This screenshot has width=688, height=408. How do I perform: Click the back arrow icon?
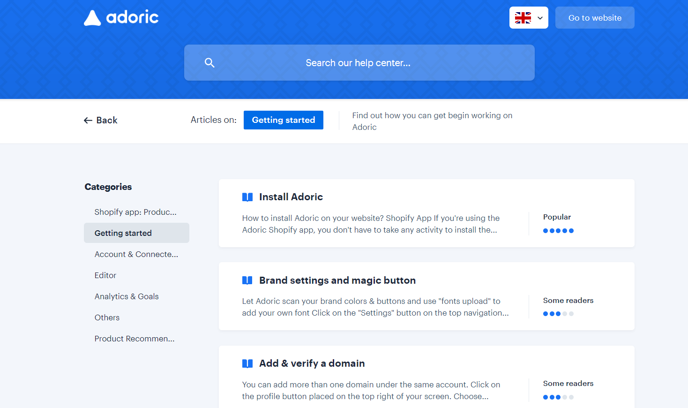pos(88,121)
